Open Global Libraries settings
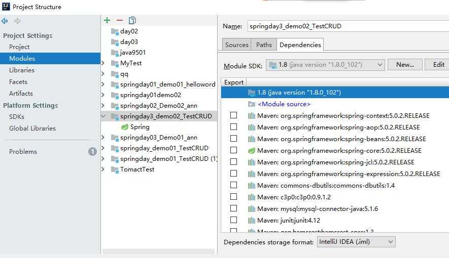Screen dimensions: 449x258 [32, 128]
